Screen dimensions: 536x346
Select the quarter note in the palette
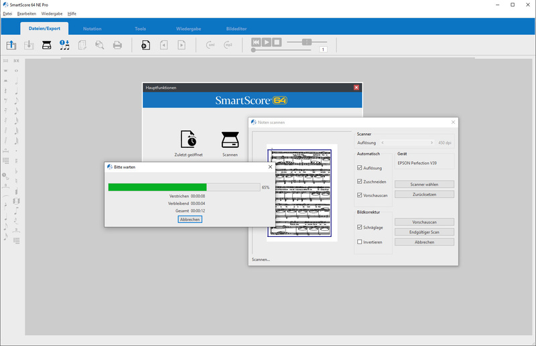point(16,91)
